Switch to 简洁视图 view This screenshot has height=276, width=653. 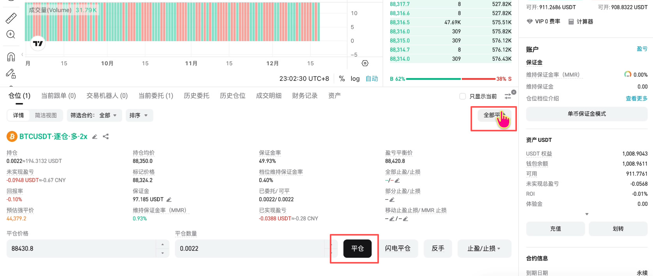[46, 115]
